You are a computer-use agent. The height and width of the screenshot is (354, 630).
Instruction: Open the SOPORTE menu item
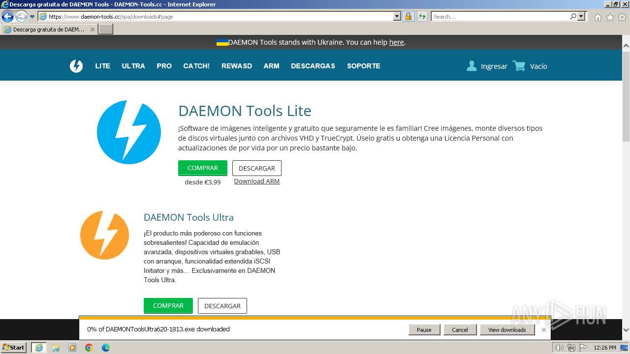[x=364, y=66]
